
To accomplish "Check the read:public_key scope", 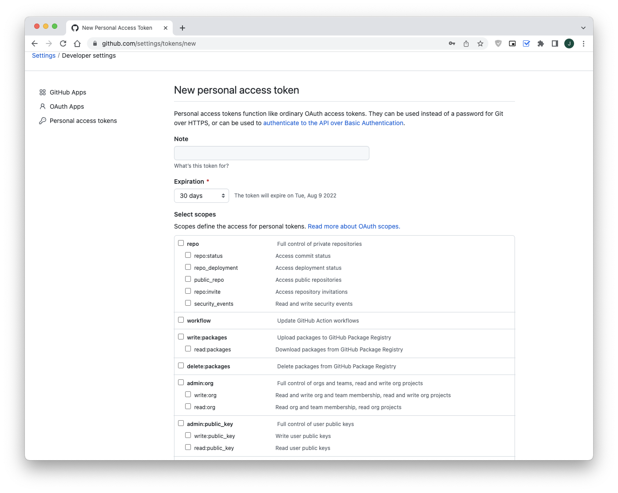I will pos(188,447).
